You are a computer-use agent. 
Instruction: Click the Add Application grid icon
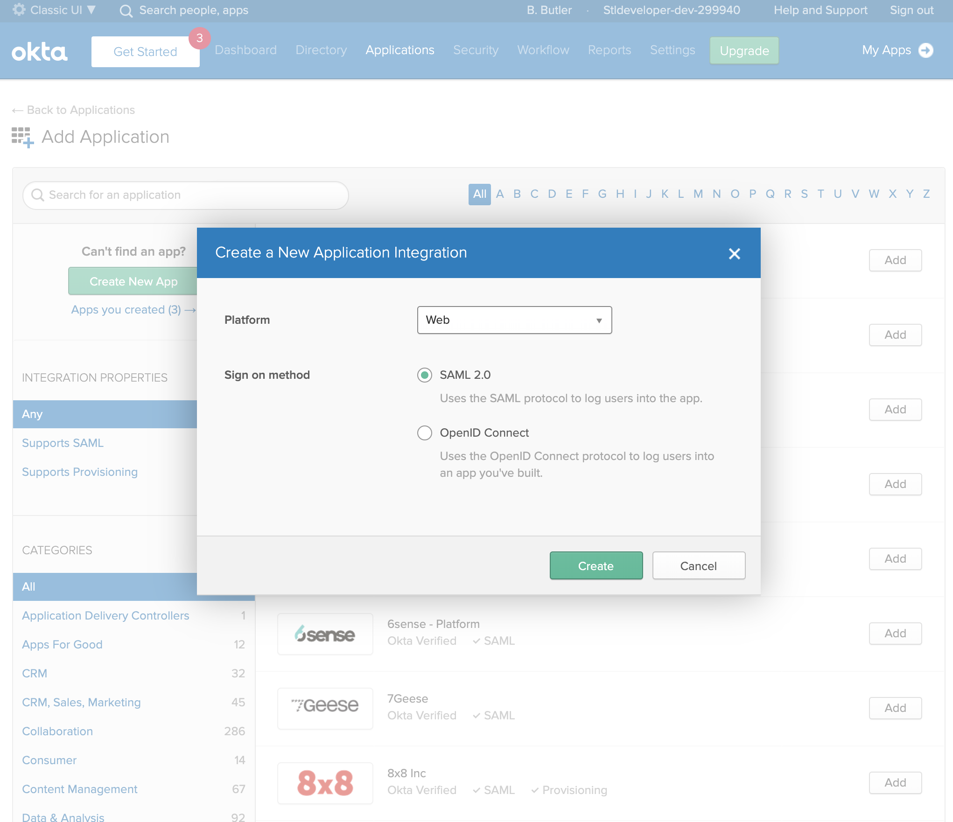23,138
